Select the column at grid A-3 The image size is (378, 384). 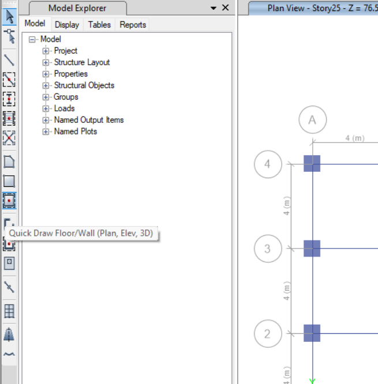tap(312, 249)
